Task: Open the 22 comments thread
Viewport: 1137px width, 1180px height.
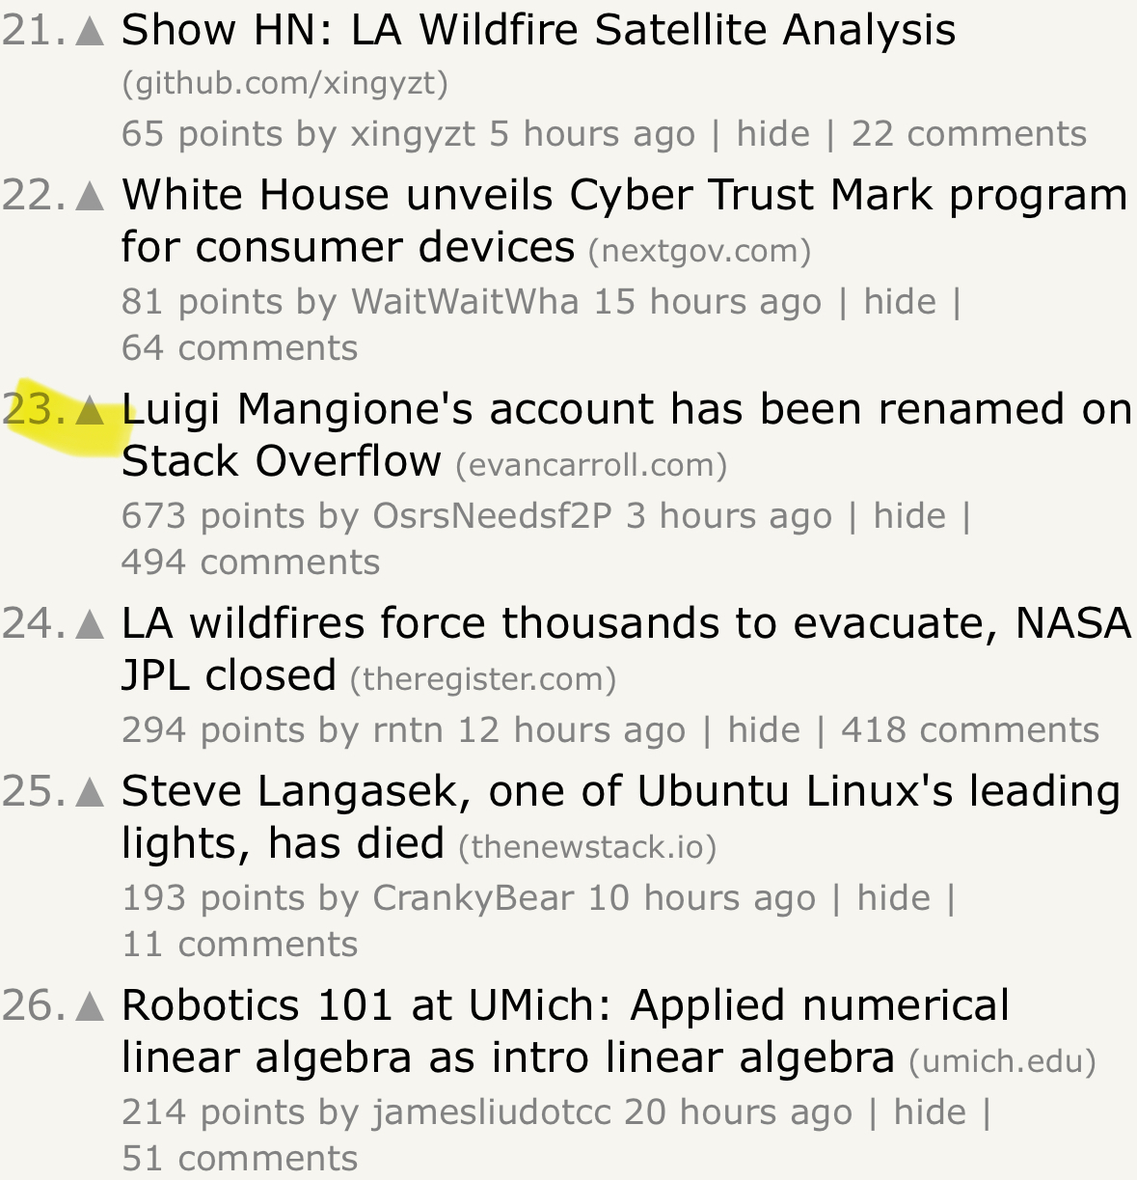Action: point(968,134)
